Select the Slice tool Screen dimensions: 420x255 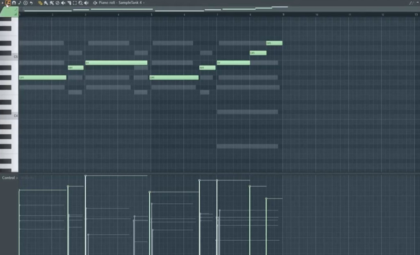(x=69, y=3)
